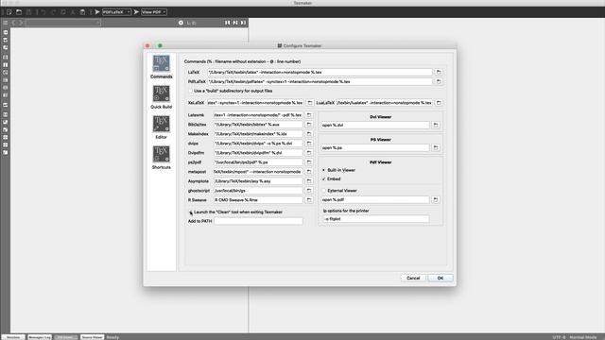Browse for the Bib(la)tex command path

coord(309,125)
